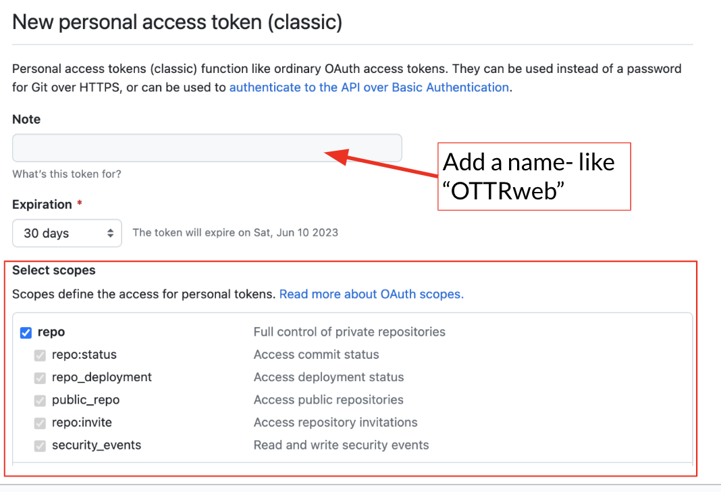The image size is (721, 492).
Task: Select the public_repo scope
Action: [40, 399]
